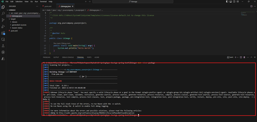257x122 pixels.
Task: Switch to the pom.xml editor tab
Action: click(48, 6)
